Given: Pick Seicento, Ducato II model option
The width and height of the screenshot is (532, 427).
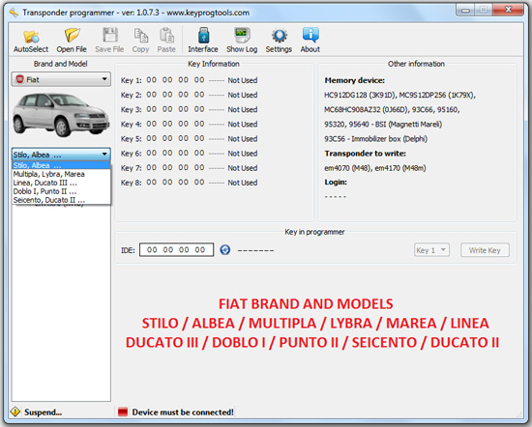Looking at the screenshot, I should click(61, 200).
